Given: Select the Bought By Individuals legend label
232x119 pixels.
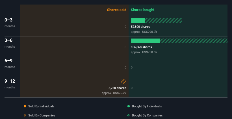Looking at the screenshot, I should pyautogui.click(x=147, y=106).
